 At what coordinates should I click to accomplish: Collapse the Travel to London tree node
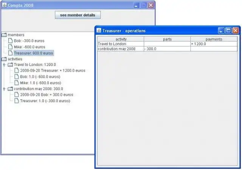point(4,65)
